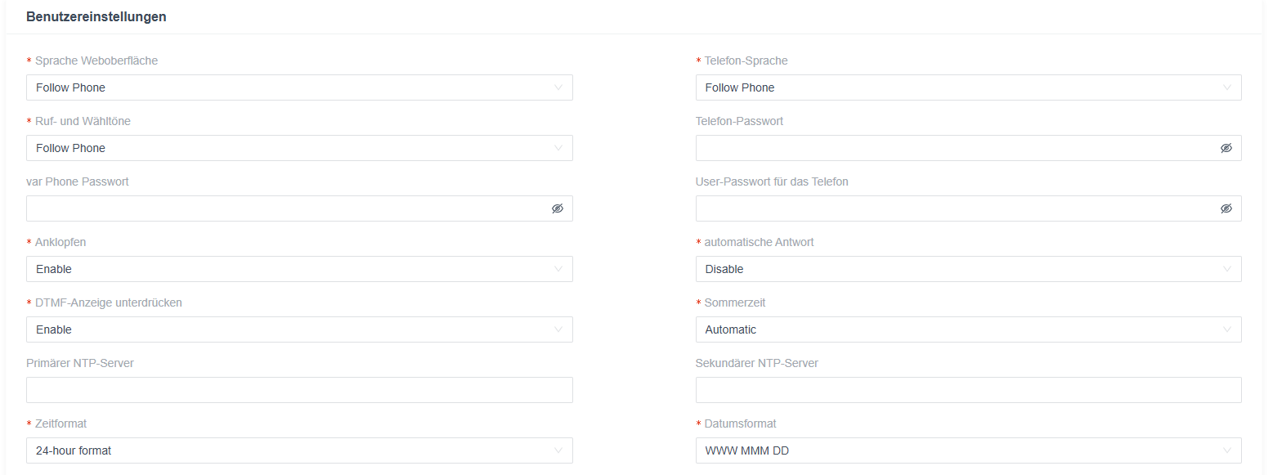Click the Primärer NTP-Server input field

click(299, 390)
